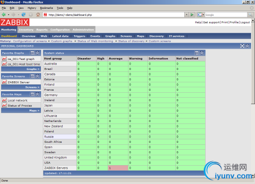Open the Triggers submenu item
Image resolution: width=255 pixels, height=184 pixels.
click(79, 36)
